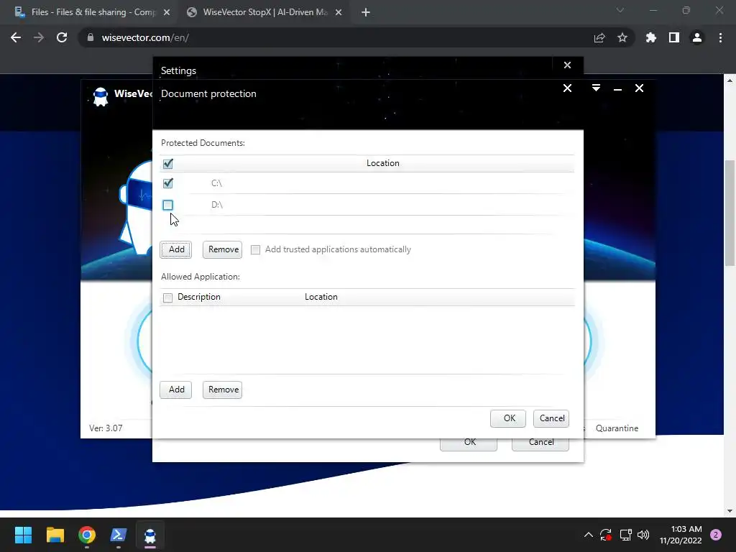The height and width of the screenshot is (552, 736).
Task: Close the WiseVector StopX browser tab
Action: click(339, 12)
